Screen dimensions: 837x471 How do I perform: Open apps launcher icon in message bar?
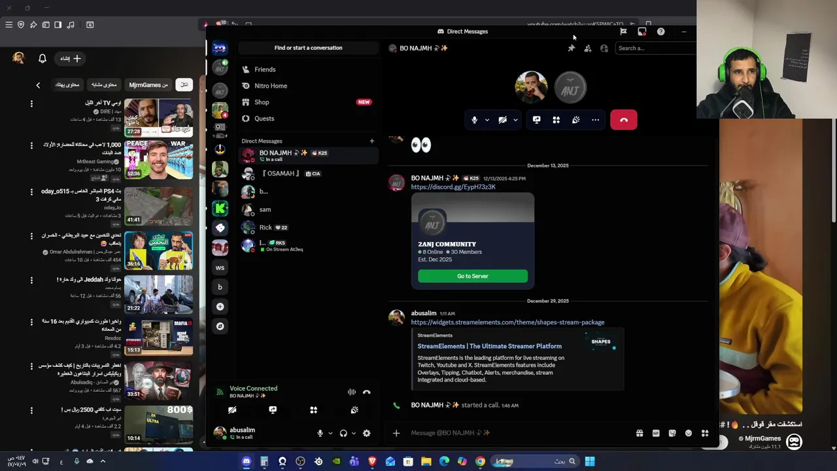[x=705, y=433]
